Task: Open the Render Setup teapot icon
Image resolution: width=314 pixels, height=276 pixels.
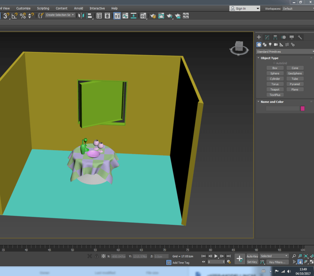Action: click(x=153, y=16)
